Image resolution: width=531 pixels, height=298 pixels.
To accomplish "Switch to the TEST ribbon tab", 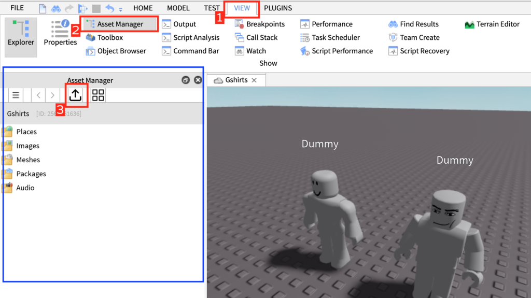I will [x=212, y=8].
